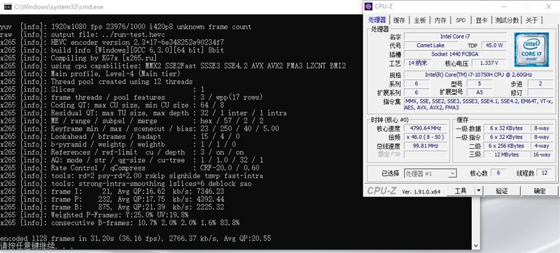Screen dimensions: 560x253
Task: Click the 扩展型号 value A5
Action: coord(479,92)
